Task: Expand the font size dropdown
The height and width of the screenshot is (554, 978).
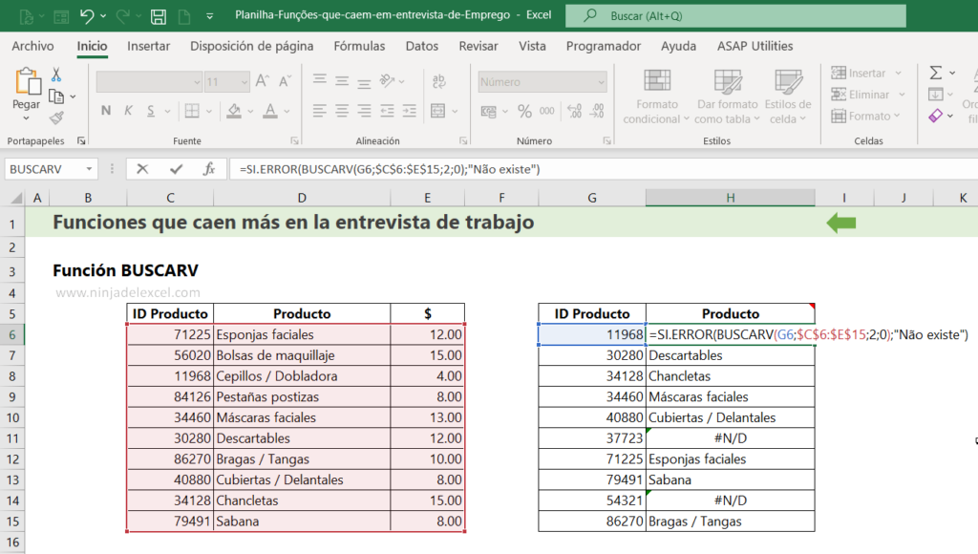Action: (243, 81)
